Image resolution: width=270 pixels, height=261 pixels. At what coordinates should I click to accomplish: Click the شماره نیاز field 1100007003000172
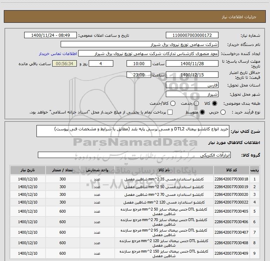coord(192,35)
